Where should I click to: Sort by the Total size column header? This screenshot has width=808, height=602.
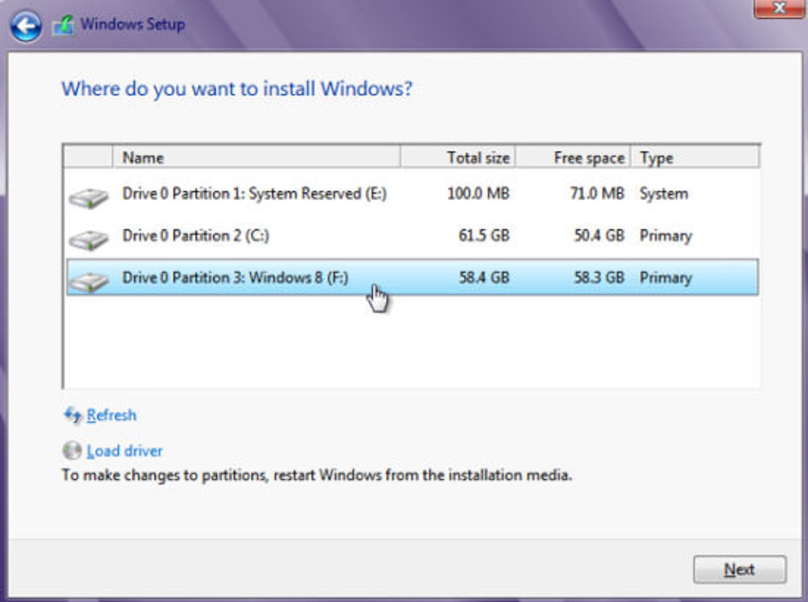click(x=458, y=157)
